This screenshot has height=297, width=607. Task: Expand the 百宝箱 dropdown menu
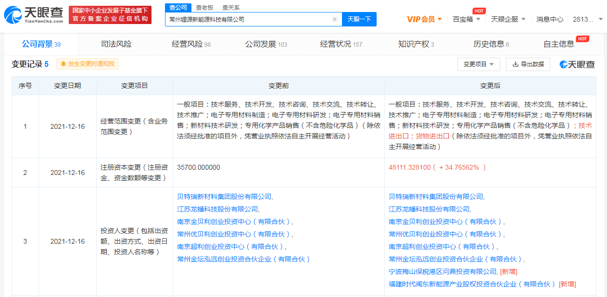[x=467, y=19]
